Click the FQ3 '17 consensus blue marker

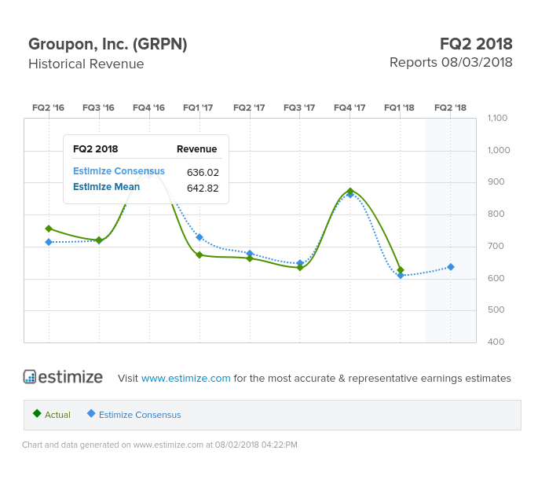click(x=300, y=263)
